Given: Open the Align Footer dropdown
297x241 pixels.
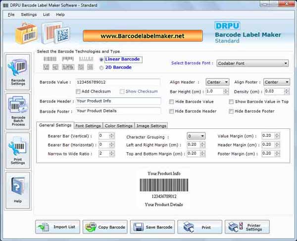Looking at the screenshot, I should (x=277, y=82).
